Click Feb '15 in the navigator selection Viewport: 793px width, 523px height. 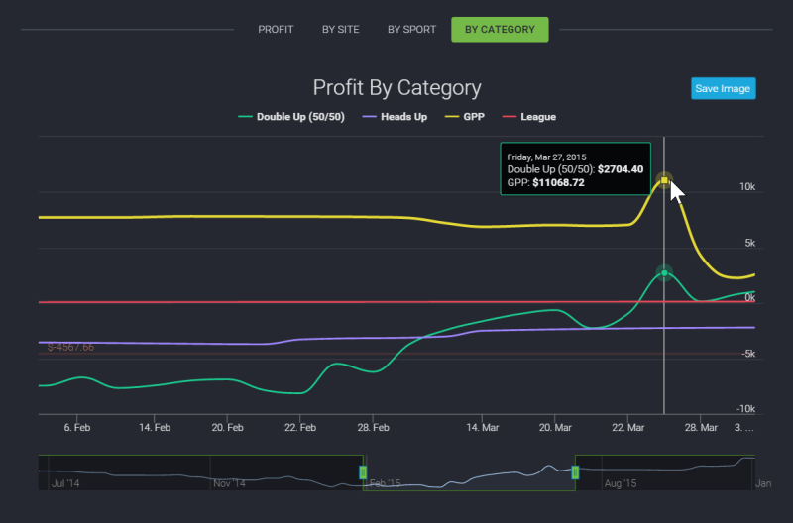(x=385, y=483)
